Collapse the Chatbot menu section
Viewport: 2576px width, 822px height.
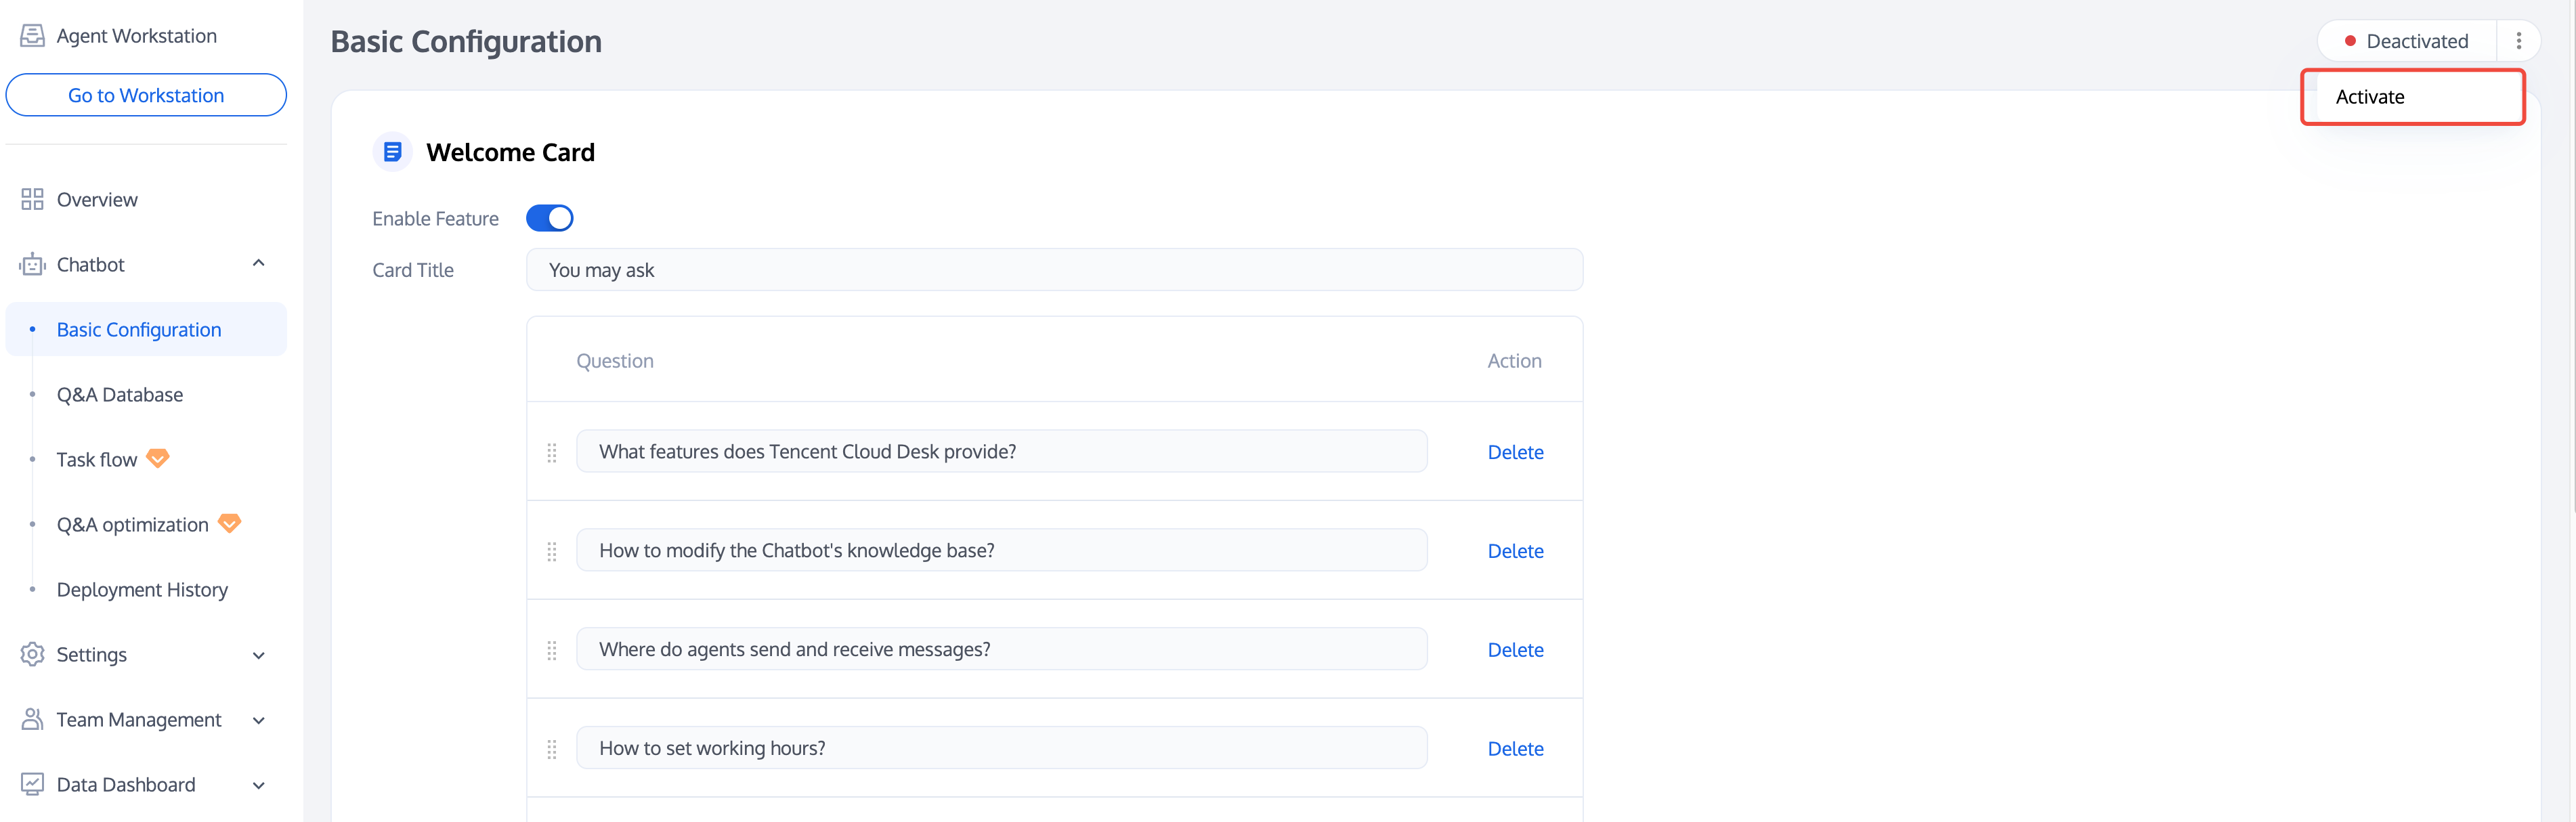(x=258, y=264)
